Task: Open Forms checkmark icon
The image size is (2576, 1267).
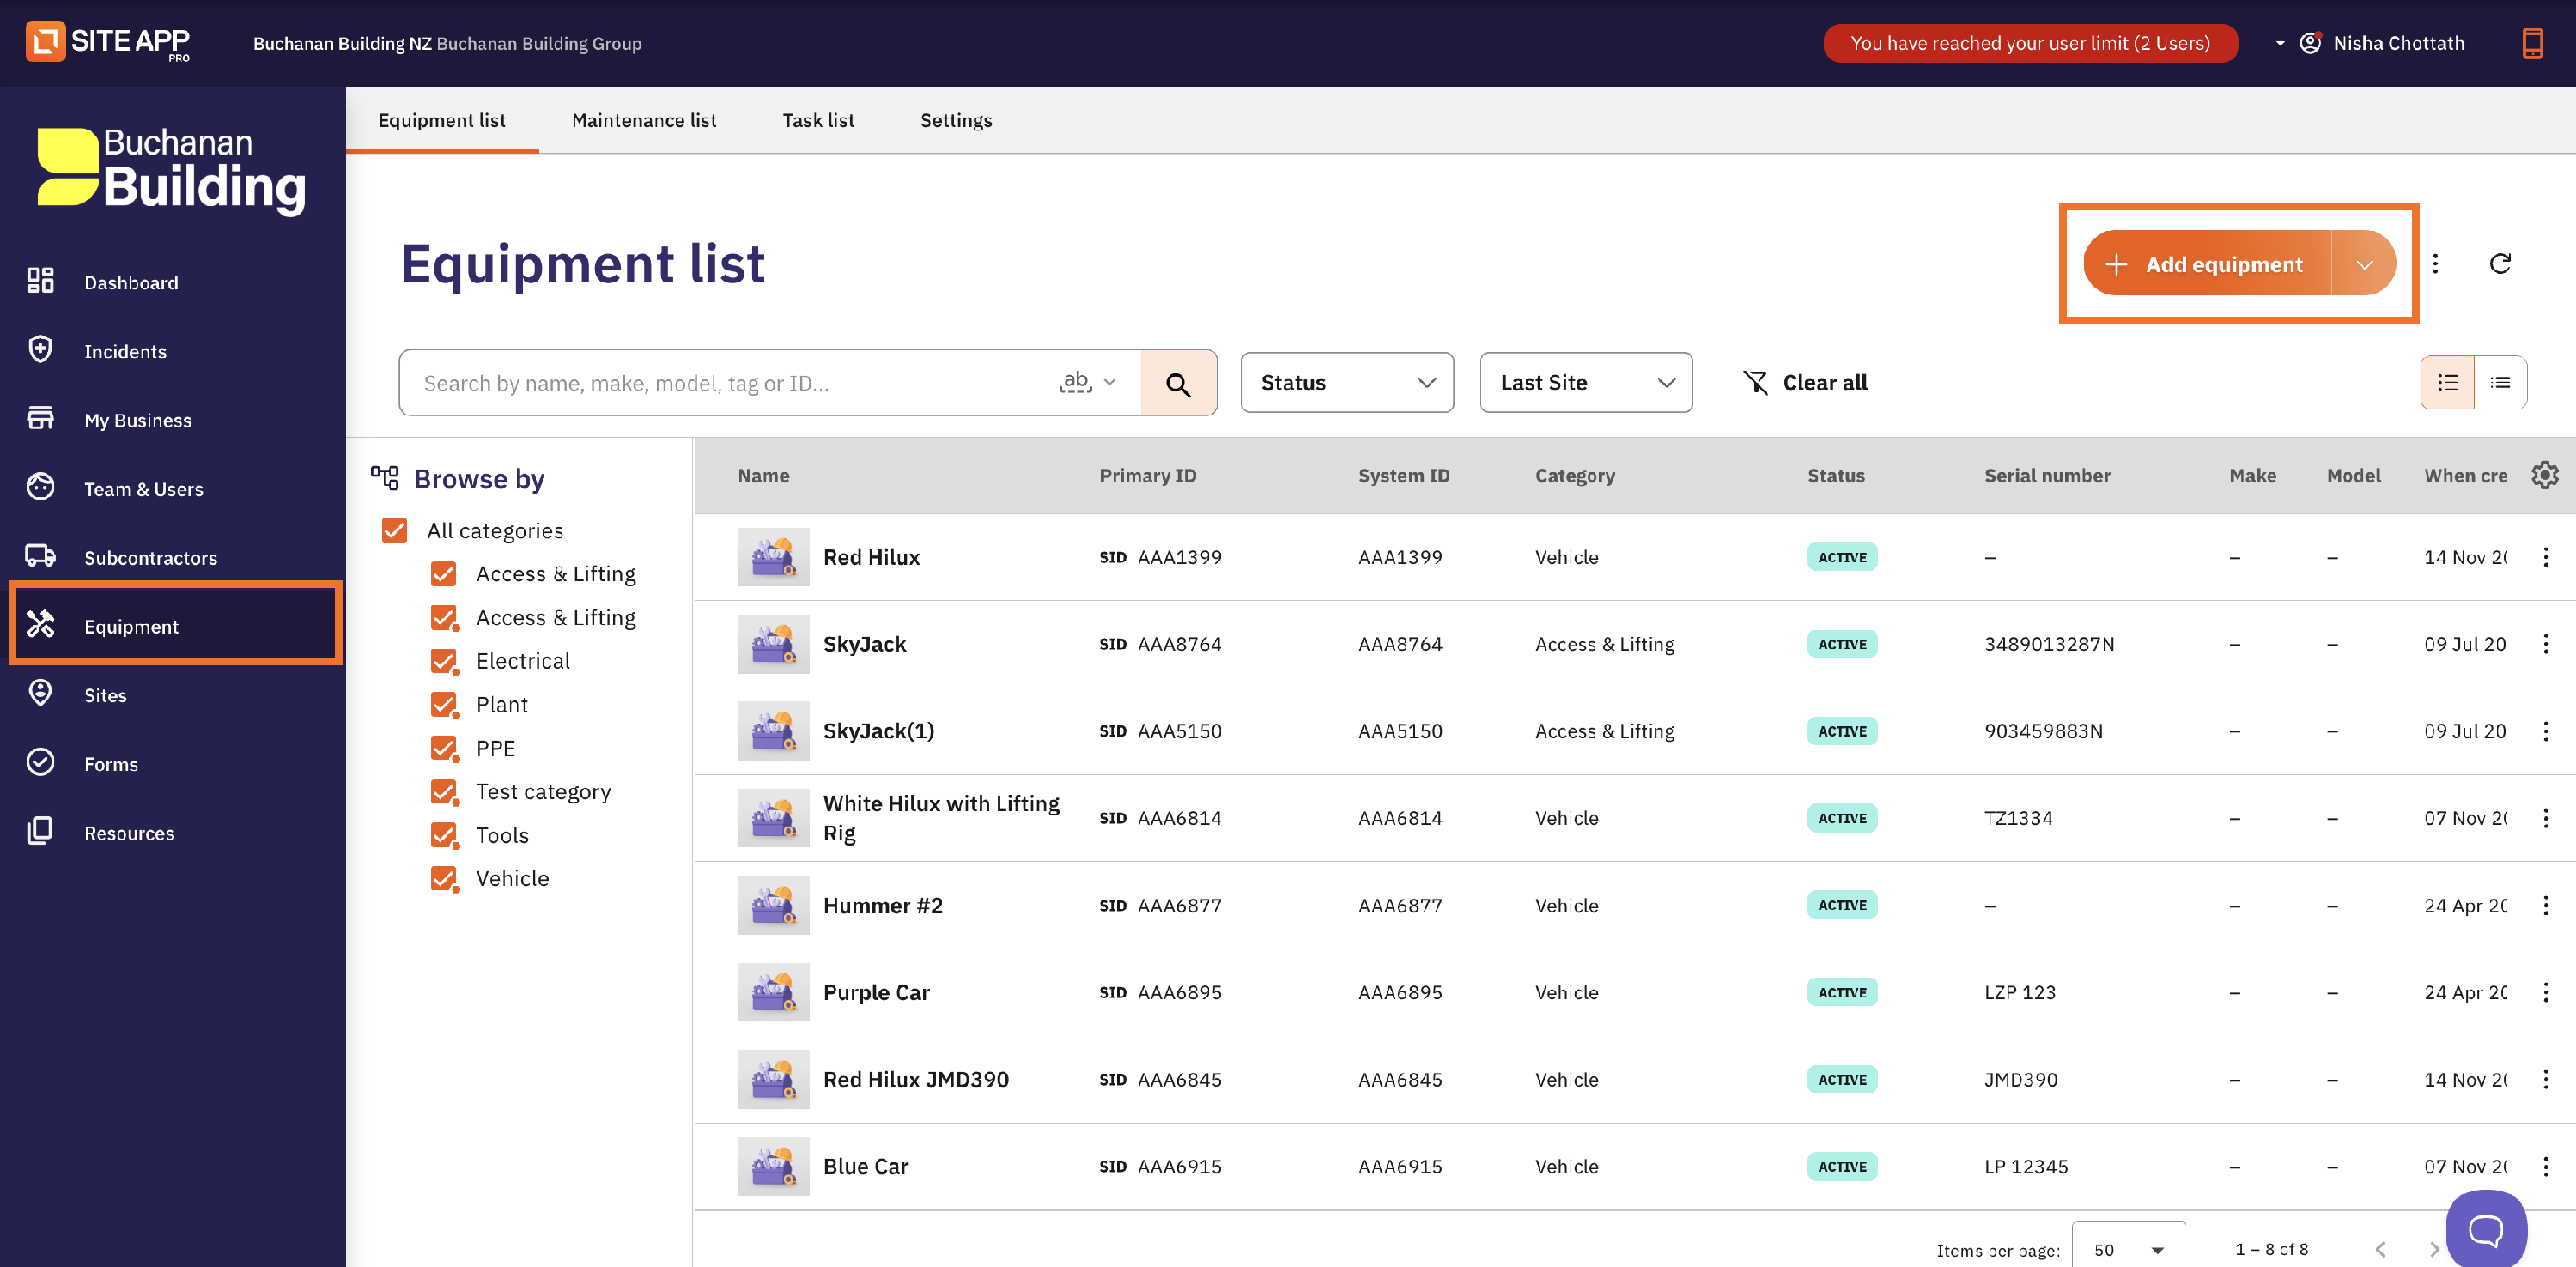Action: coord(40,763)
